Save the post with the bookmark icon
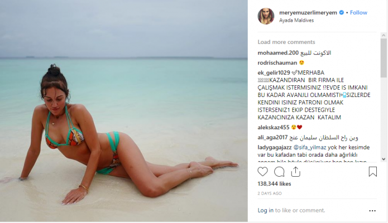 [x=372, y=172]
